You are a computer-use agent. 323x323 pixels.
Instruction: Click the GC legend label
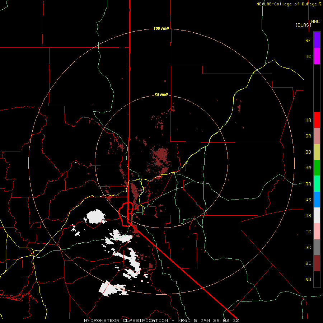(308, 248)
